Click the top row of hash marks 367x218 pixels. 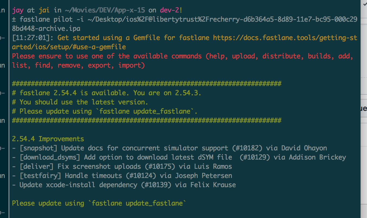click(147, 84)
